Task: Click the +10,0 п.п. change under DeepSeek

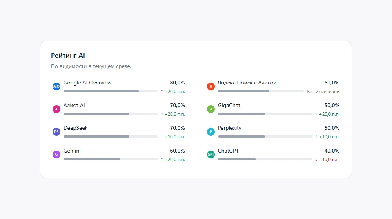Action: [x=173, y=137]
